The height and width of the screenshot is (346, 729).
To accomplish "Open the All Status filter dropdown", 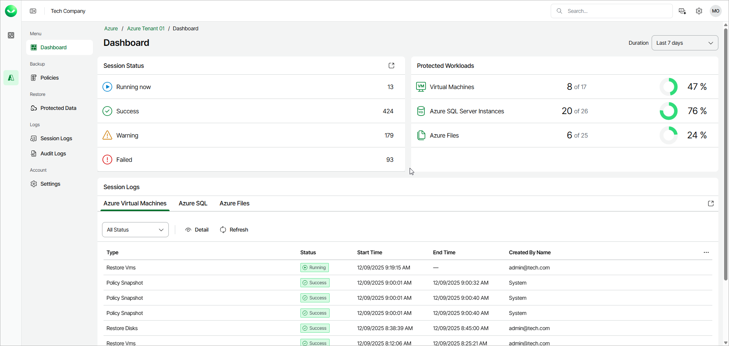I will tap(135, 230).
